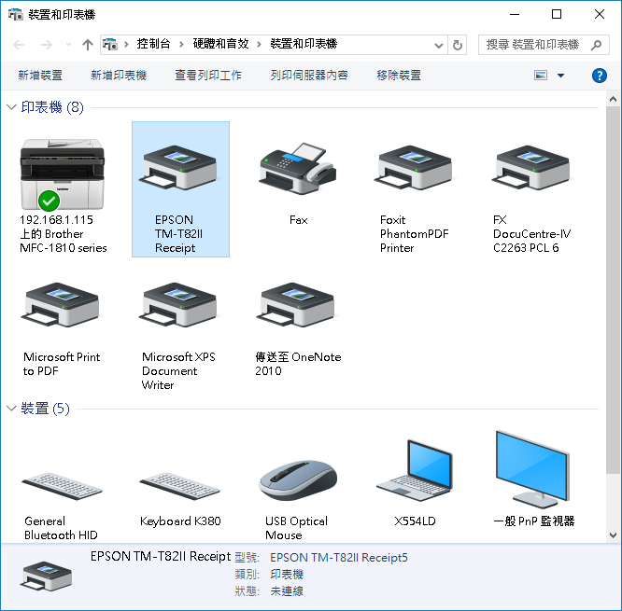The width and height of the screenshot is (622, 611).
Task: Click the details pane title EPSON TM-T82II Receipt
Action: [161, 556]
